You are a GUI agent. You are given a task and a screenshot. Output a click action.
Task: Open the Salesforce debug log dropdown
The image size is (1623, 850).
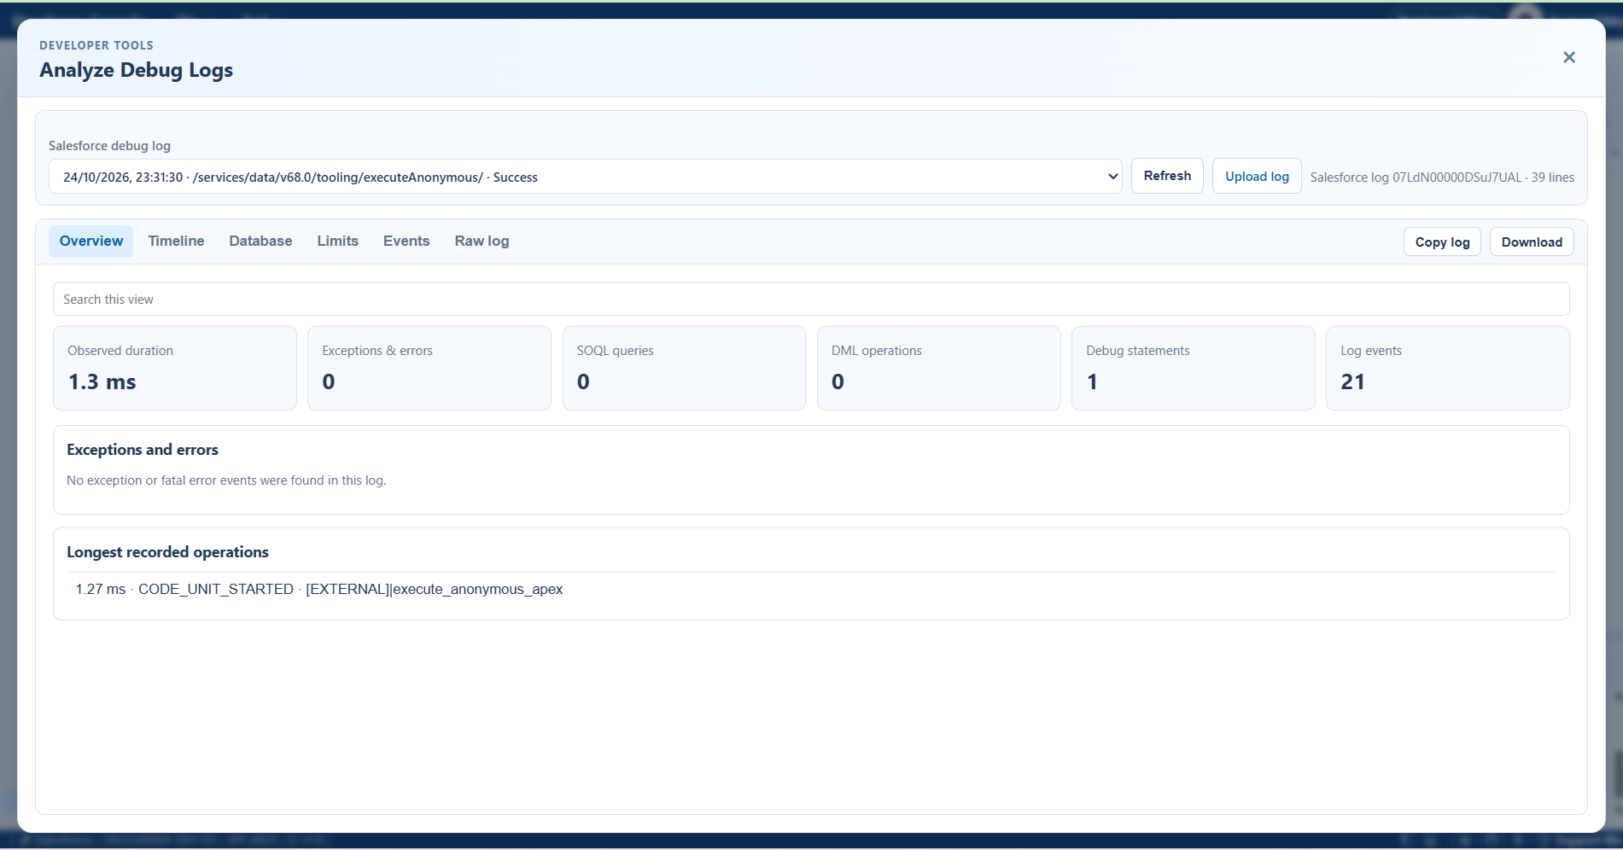[585, 177]
